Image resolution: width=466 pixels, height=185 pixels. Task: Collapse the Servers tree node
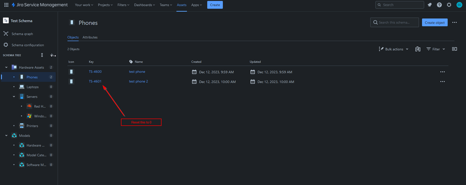tap(14, 97)
